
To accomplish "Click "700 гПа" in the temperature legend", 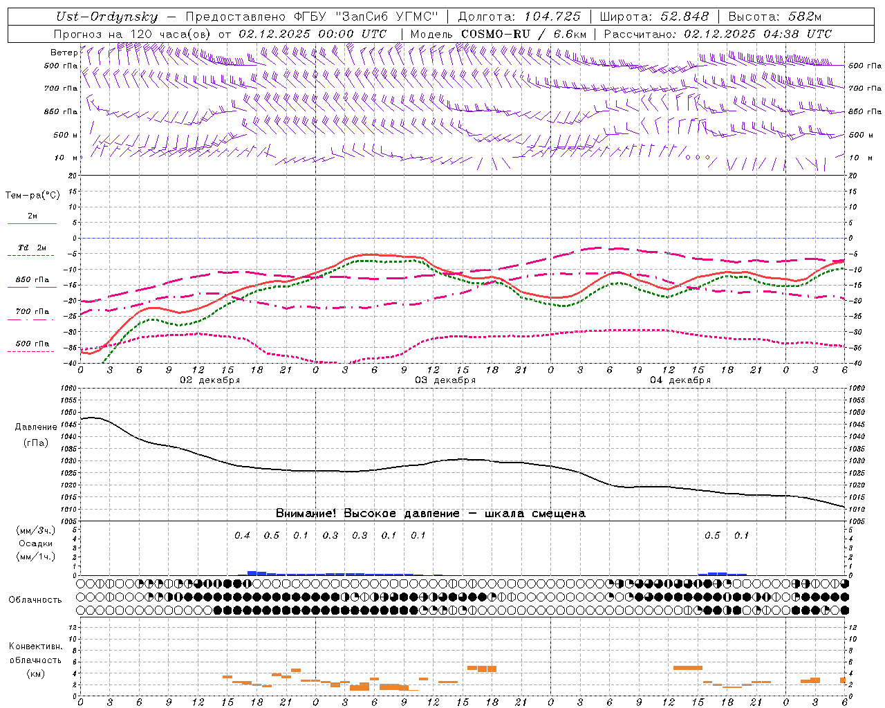I will pos(32,312).
